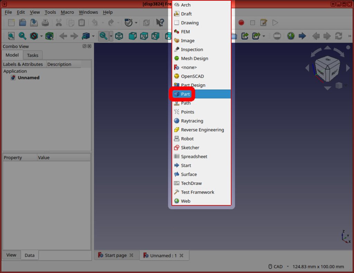
Task: Select the Unnamed document in the tree
Action: click(x=28, y=77)
